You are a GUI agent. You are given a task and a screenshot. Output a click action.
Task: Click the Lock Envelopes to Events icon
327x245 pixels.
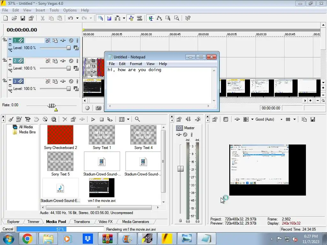[131, 18]
